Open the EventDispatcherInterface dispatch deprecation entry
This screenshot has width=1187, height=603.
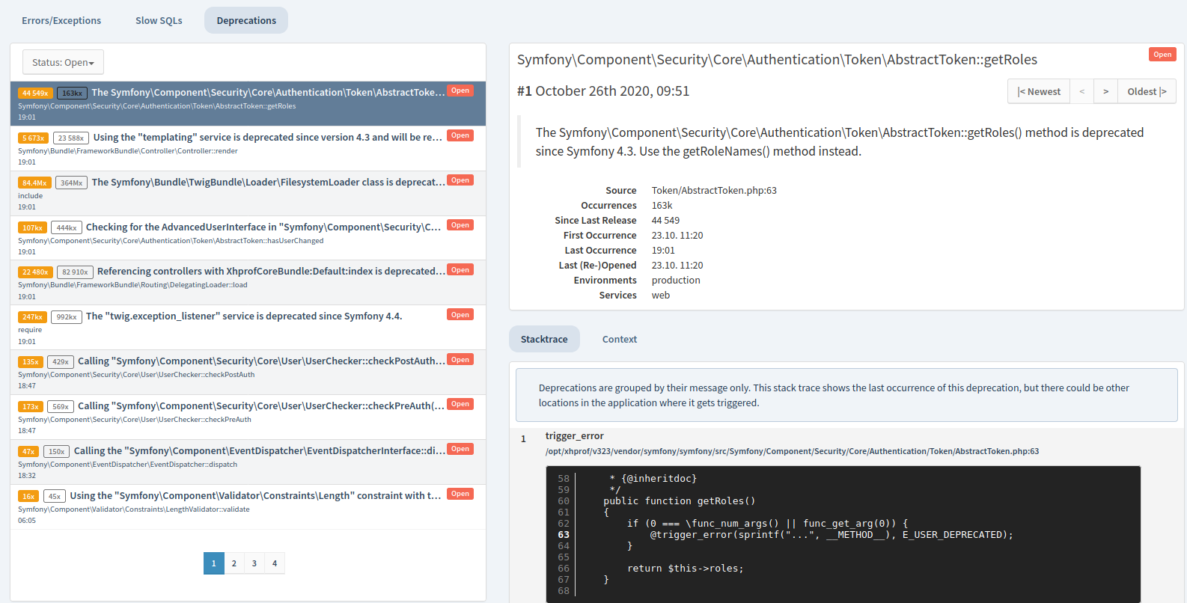coord(248,462)
